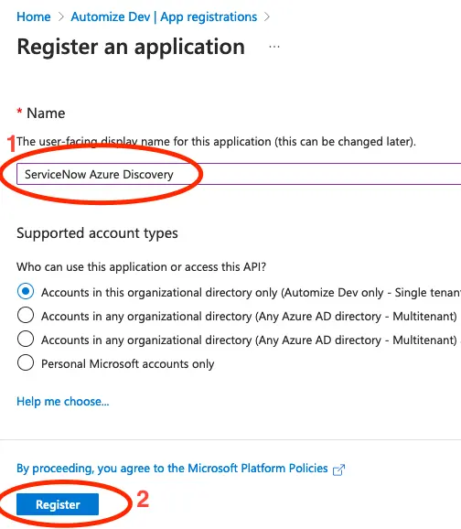Click the 'Who can use this application' text

[141, 267]
